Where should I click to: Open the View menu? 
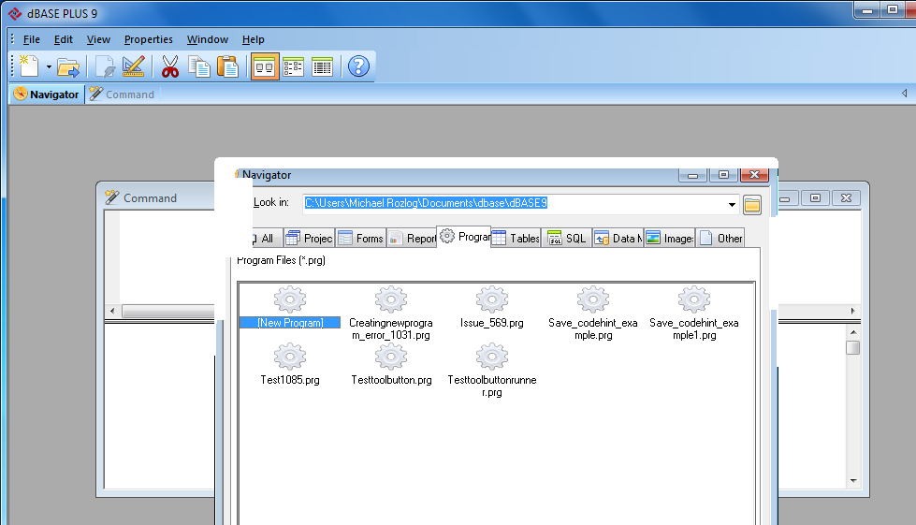click(x=98, y=39)
